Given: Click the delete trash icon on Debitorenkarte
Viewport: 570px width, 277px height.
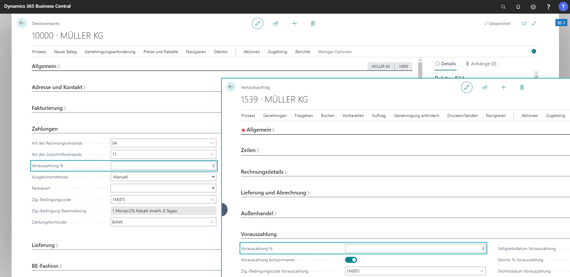Looking at the screenshot, I should pyautogui.click(x=313, y=23).
